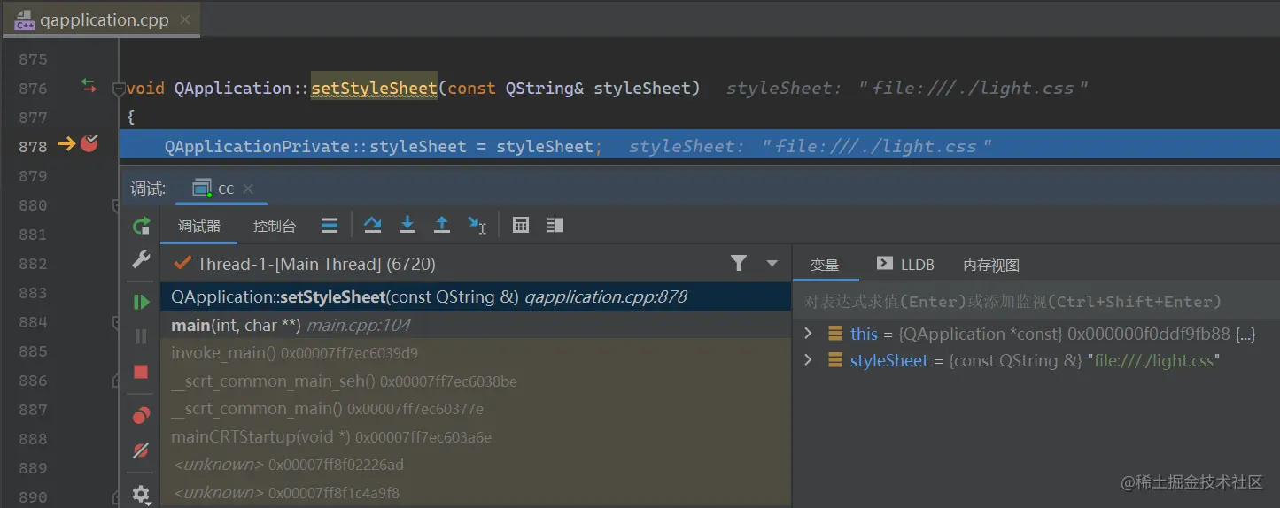Click the line 876 gutter change arrows icon

tap(89, 85)
